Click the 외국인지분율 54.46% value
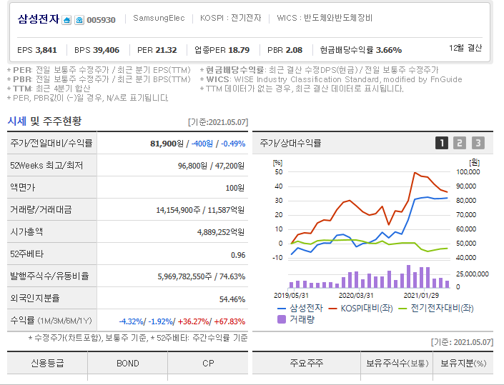 tap(232, 299)
